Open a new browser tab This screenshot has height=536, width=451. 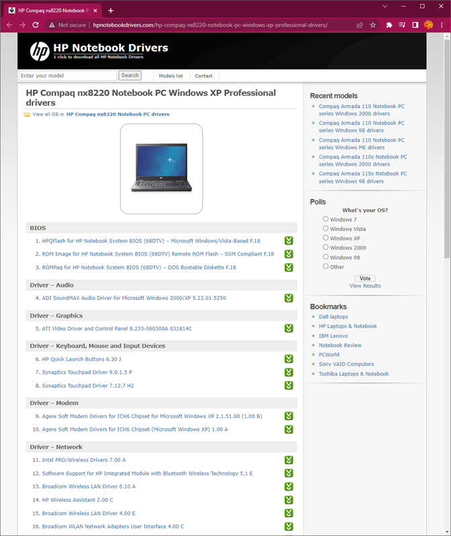click(111, 11)
